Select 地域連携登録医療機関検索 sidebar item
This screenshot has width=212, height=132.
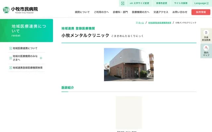click(27, 68)
